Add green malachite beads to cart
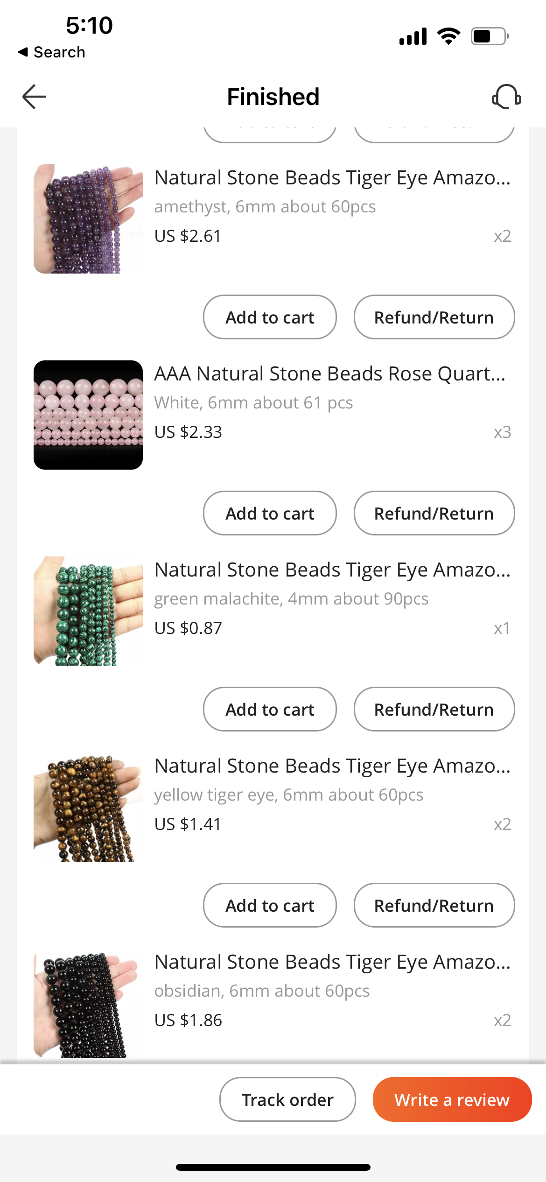Image resolution: width=546 pixels, height=1182 pixels. [x=270, y=710]
